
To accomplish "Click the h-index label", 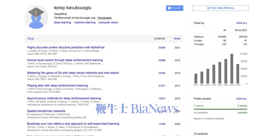I will (198, 41).
